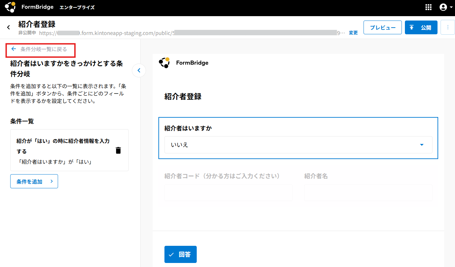
Task: Open the three-dot more options menu
Action: (x=448, y=28)
